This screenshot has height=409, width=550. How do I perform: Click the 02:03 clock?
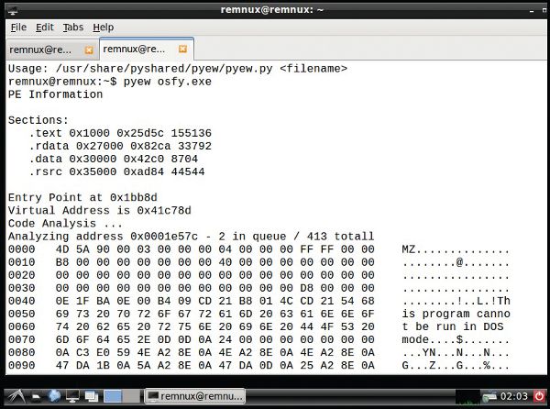coord(513,396)
